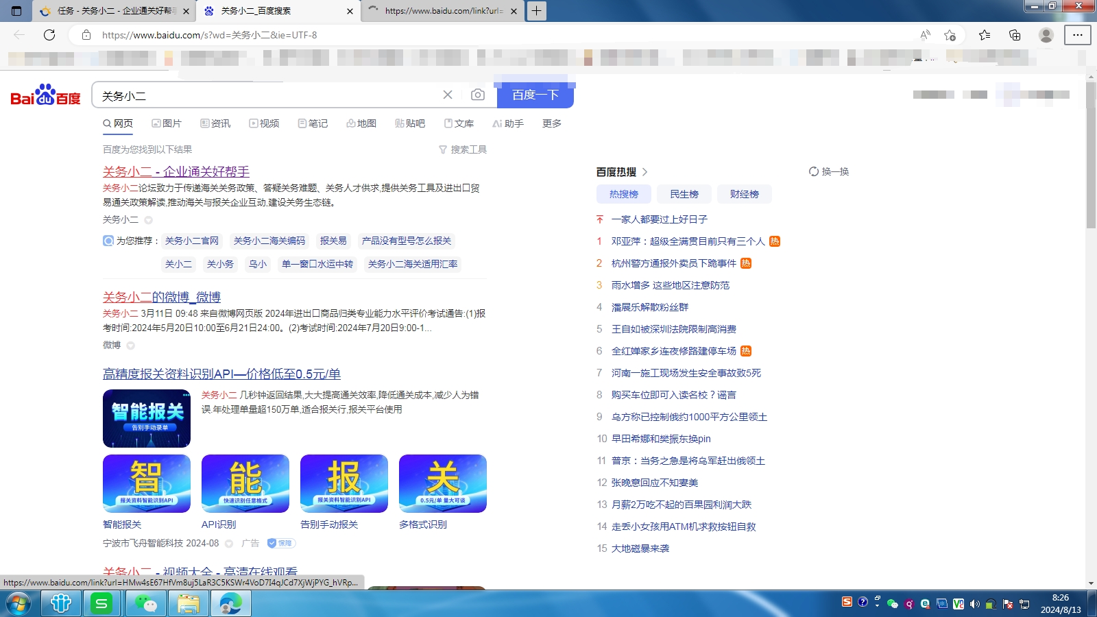Open WeChat from the taskbar
This screenshot has width=1097, height=617.
click(x=145, y=604)
